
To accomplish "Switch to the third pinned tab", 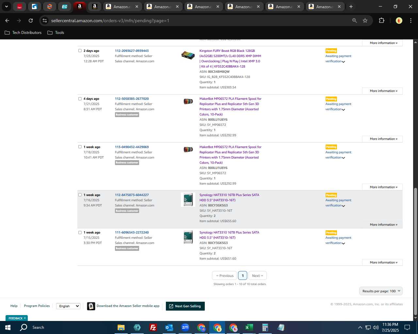I will (x=50, y=7).
